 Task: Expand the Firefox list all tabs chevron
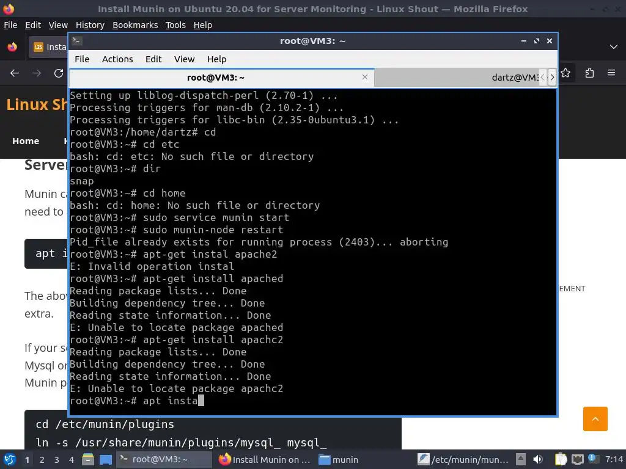tap(614, 46)
